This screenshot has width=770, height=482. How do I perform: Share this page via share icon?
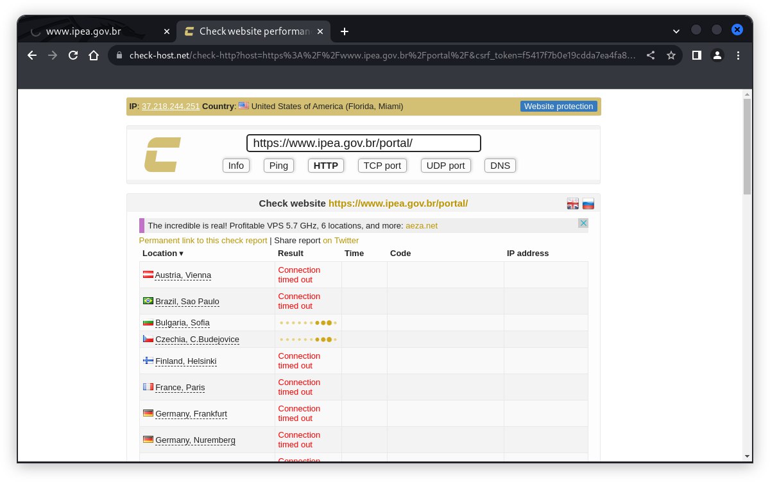(x=651, y=55)
